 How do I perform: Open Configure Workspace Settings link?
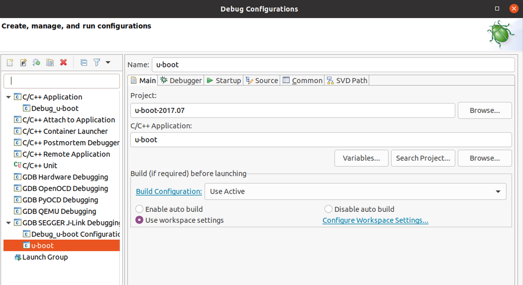pos(375,220)
